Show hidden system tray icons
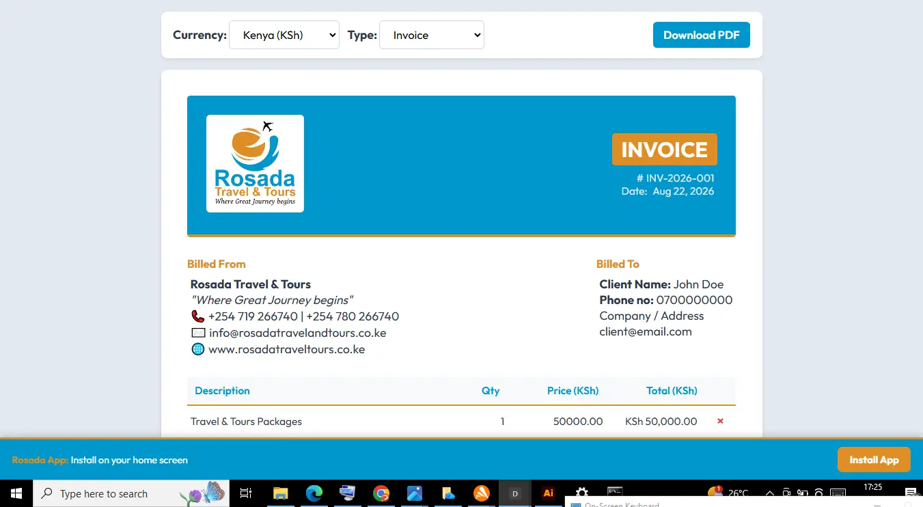This screenshot has height=507, width=923. click(x=770, y=493)
